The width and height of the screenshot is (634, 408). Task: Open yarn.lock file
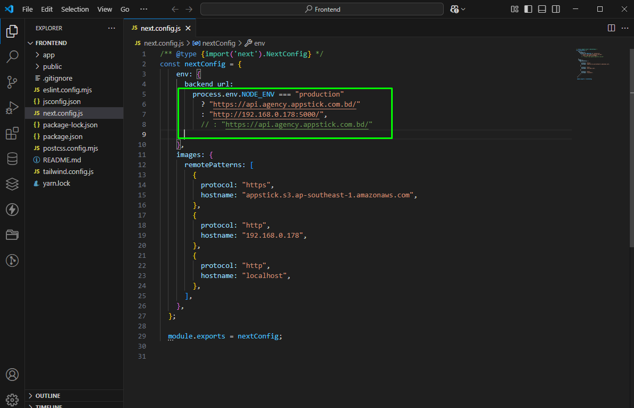pos(74,184)
